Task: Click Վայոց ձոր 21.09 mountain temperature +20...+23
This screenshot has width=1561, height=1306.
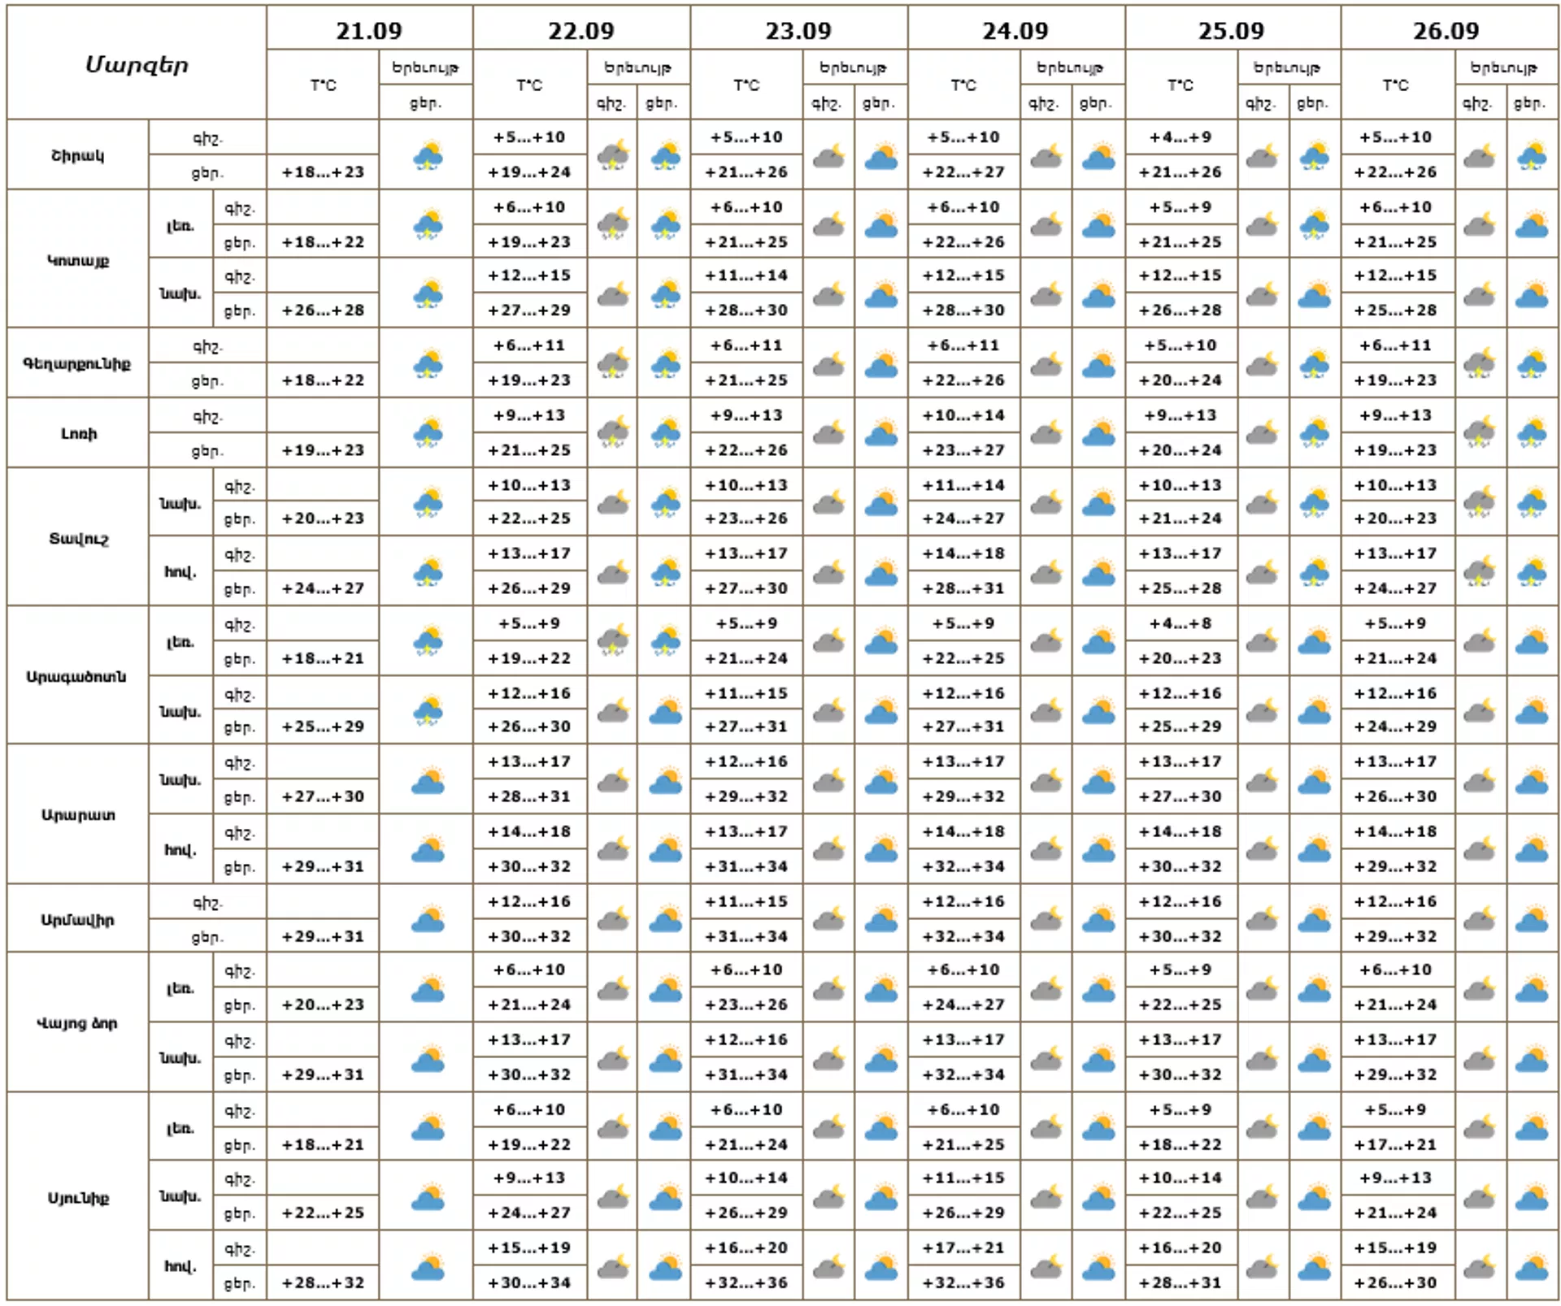Action: (x=323, y=1004)
